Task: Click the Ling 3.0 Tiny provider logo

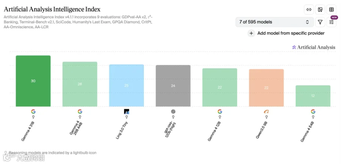Action: point(127,112)
